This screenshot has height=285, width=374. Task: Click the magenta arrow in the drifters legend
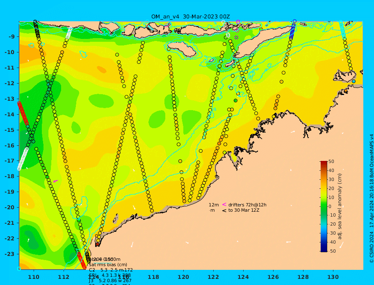click(x=224, y=204)
